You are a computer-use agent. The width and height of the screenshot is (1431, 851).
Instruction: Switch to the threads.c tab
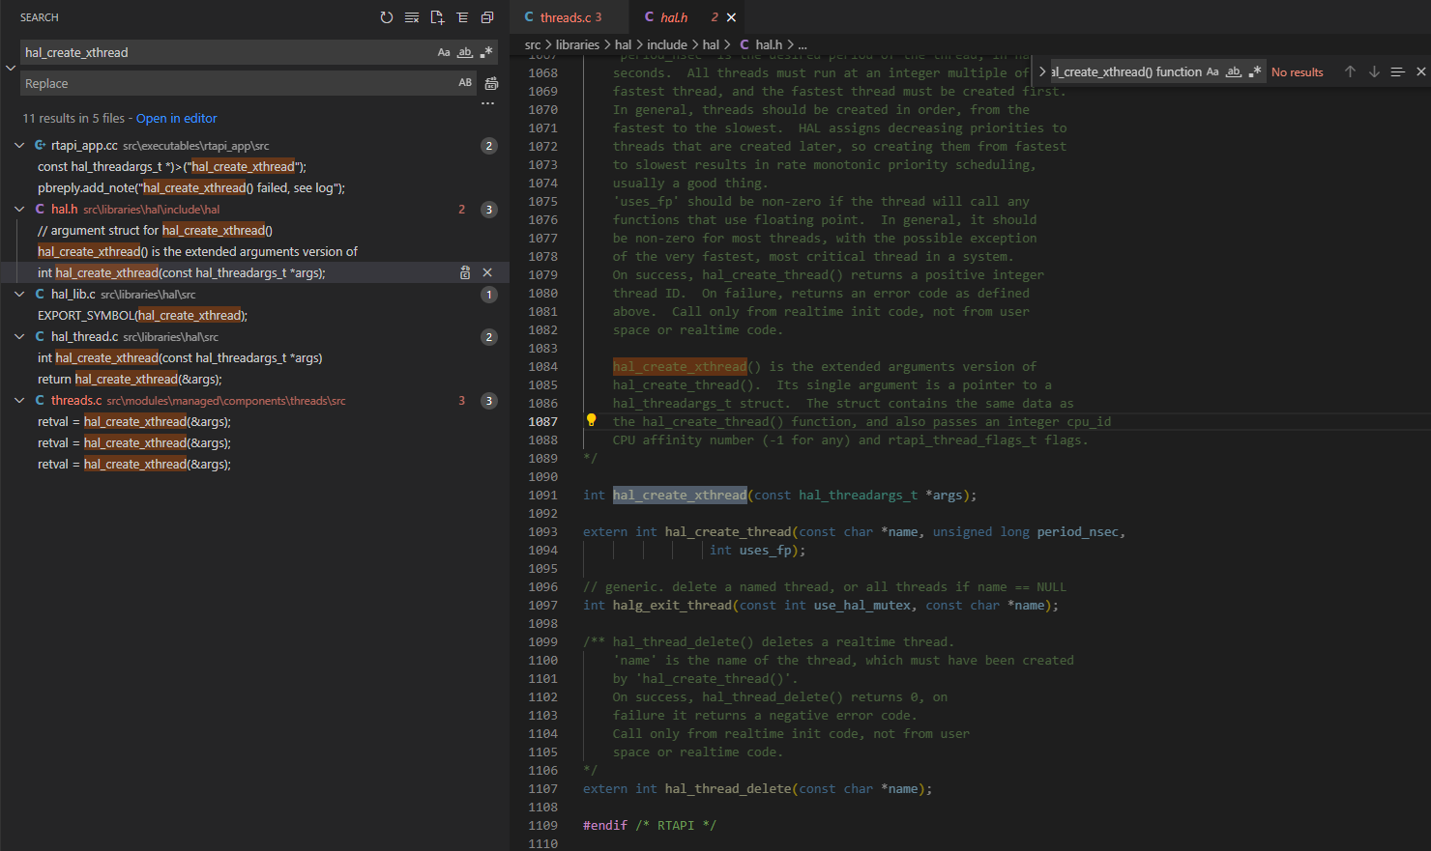[x=569, y=17]
